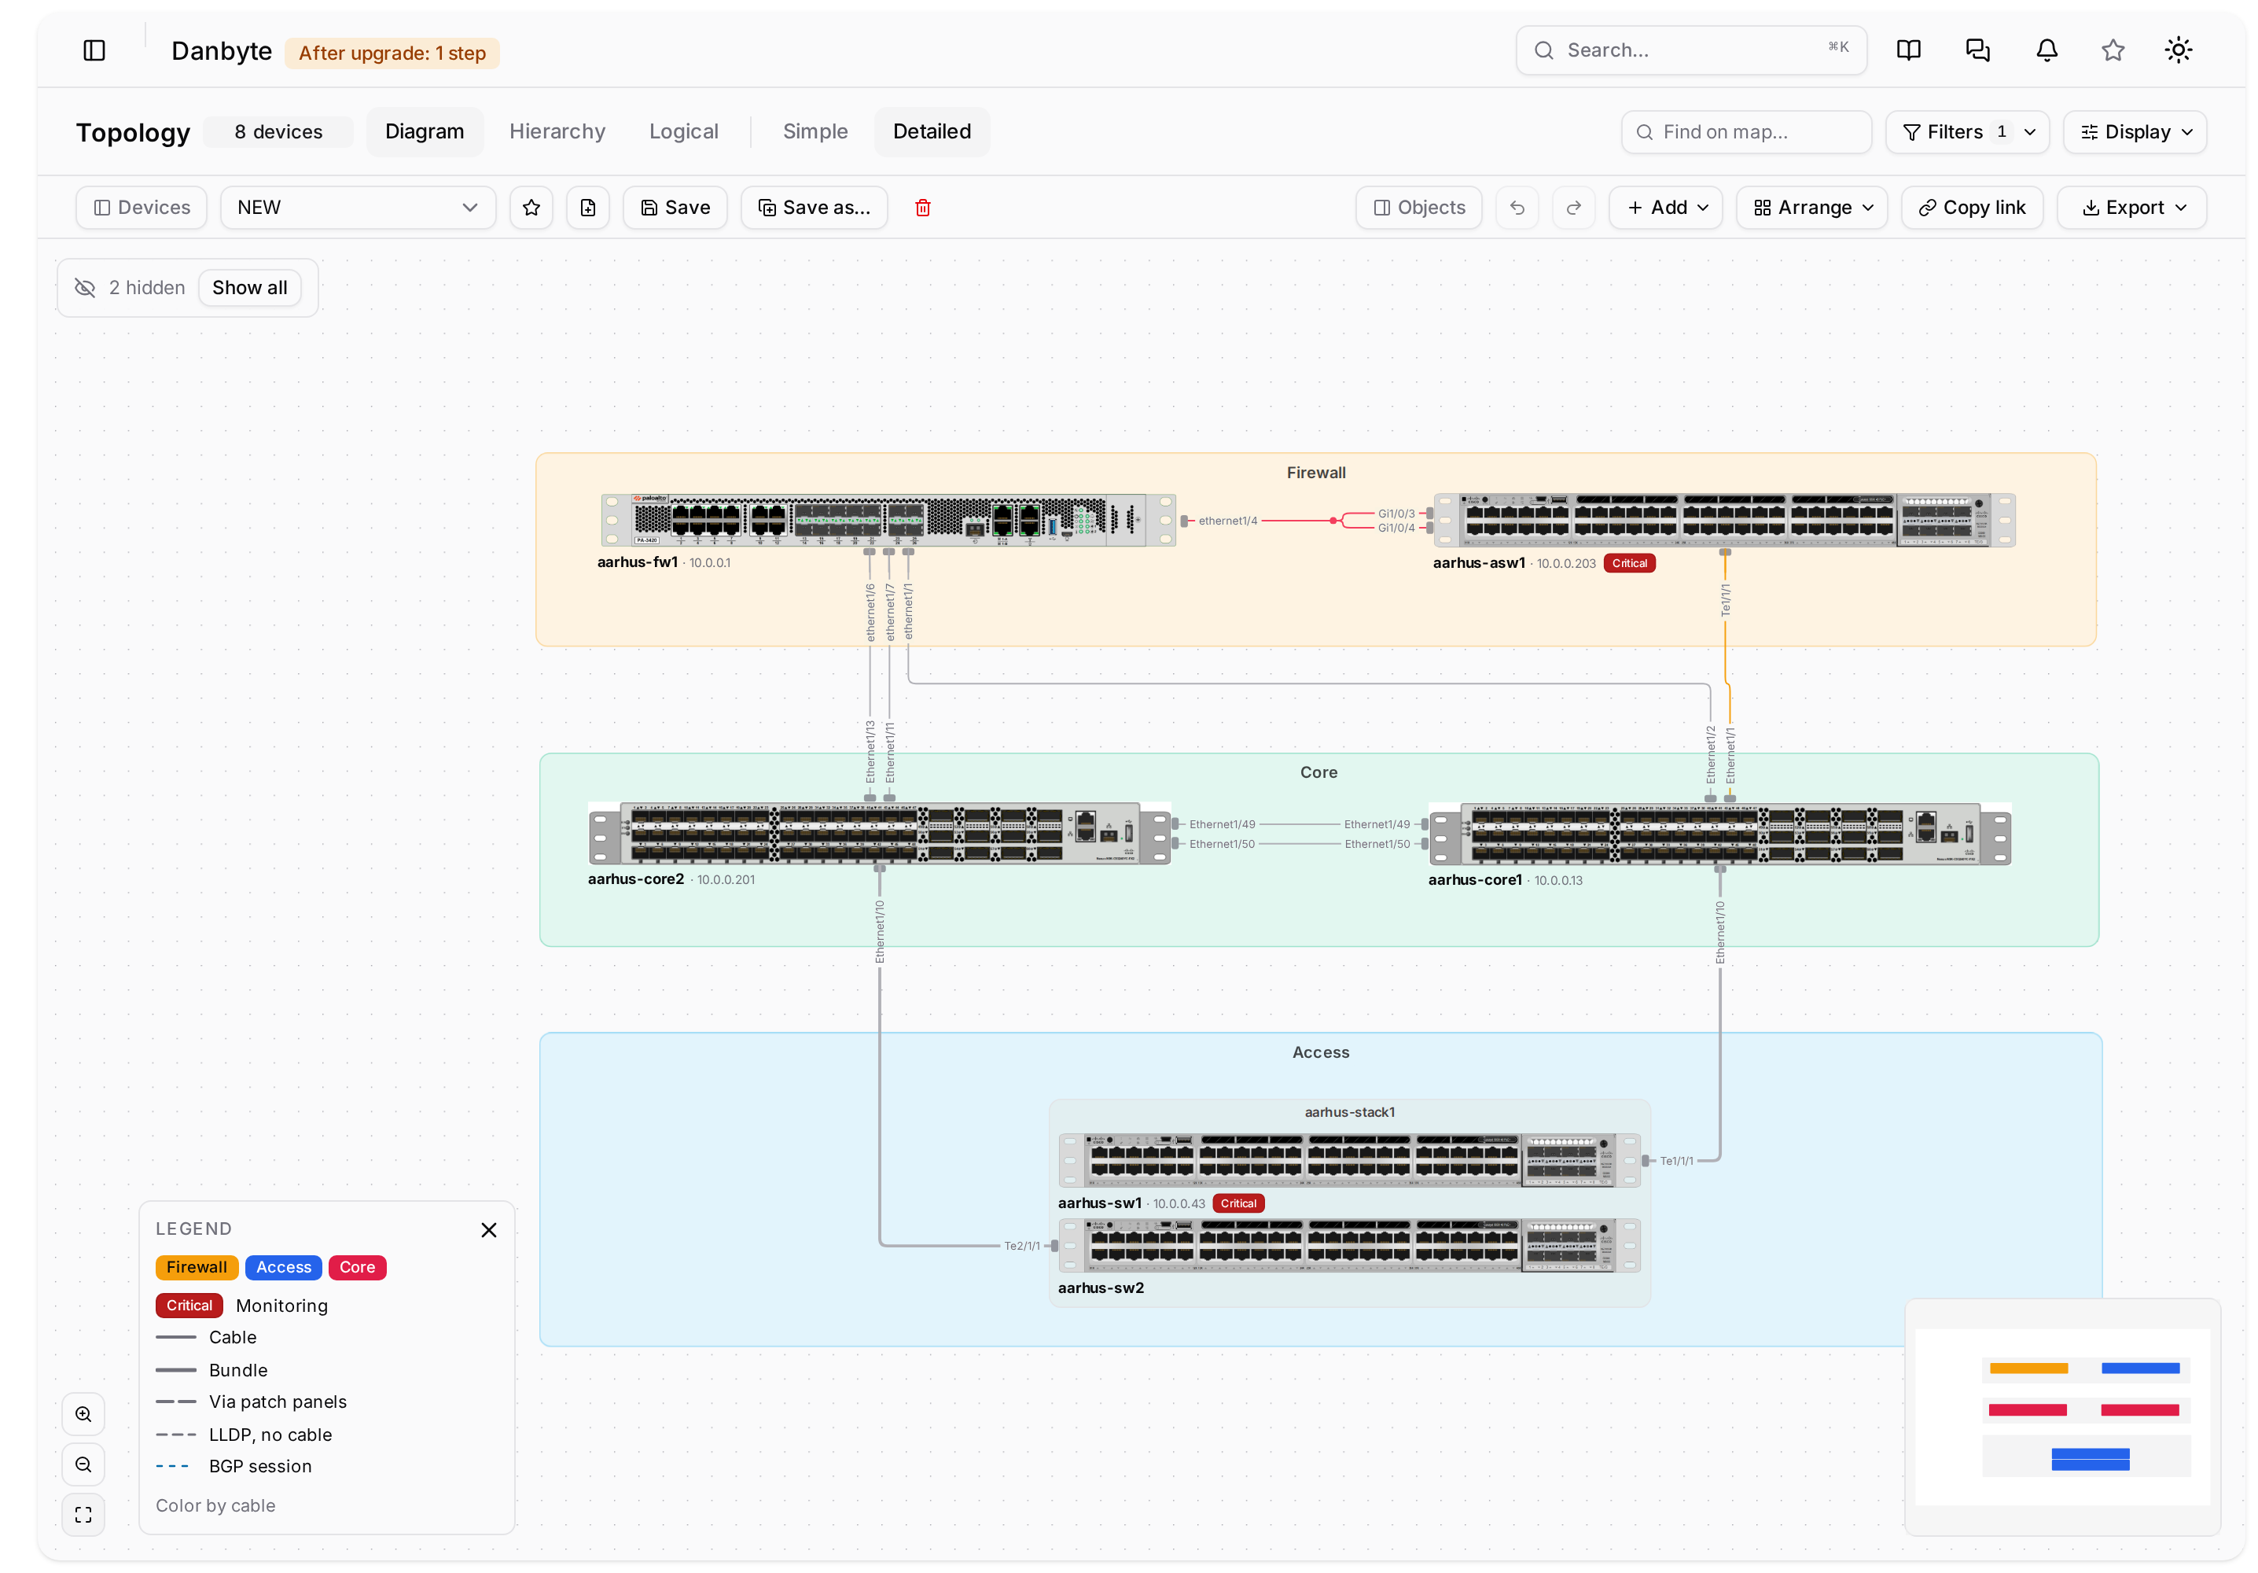Open the NEW view dropdown
The height and width of the screenshot is (1573, 2258).
pos(358,208)
